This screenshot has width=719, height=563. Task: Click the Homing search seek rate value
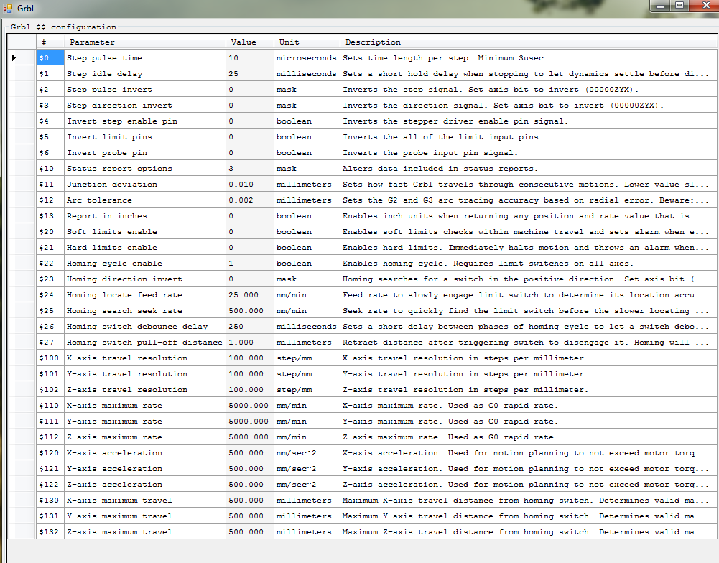pos(249,311)
